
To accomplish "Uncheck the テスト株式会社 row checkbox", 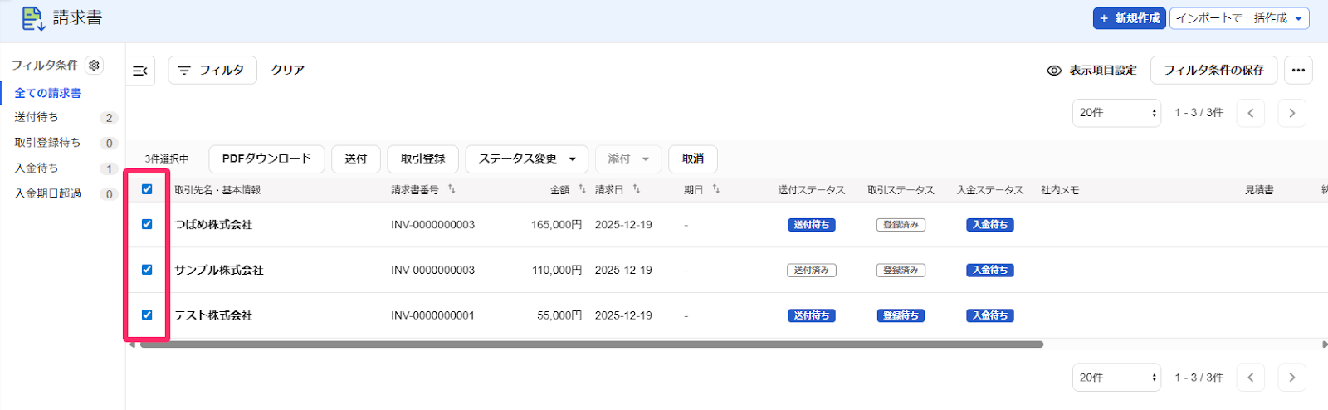I will click(147, 315).
